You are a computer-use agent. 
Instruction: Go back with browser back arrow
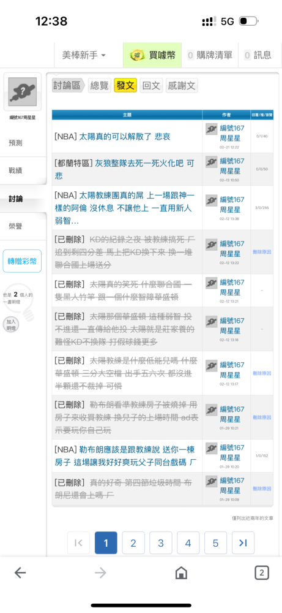tap(20, 573)
